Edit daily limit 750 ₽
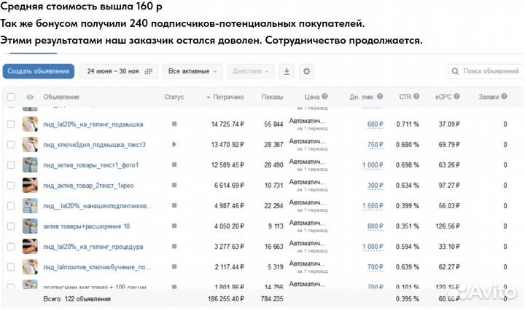 pyautogui.click(x=375, y=145)
